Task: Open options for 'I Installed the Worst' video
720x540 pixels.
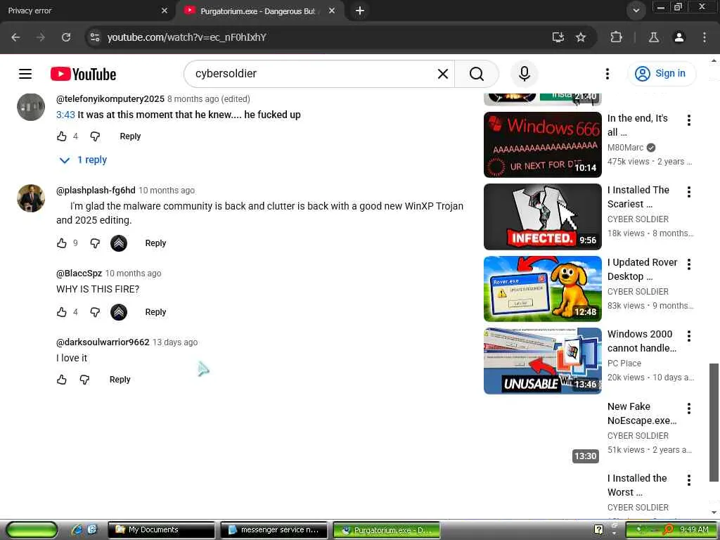Action: point(689,480)
